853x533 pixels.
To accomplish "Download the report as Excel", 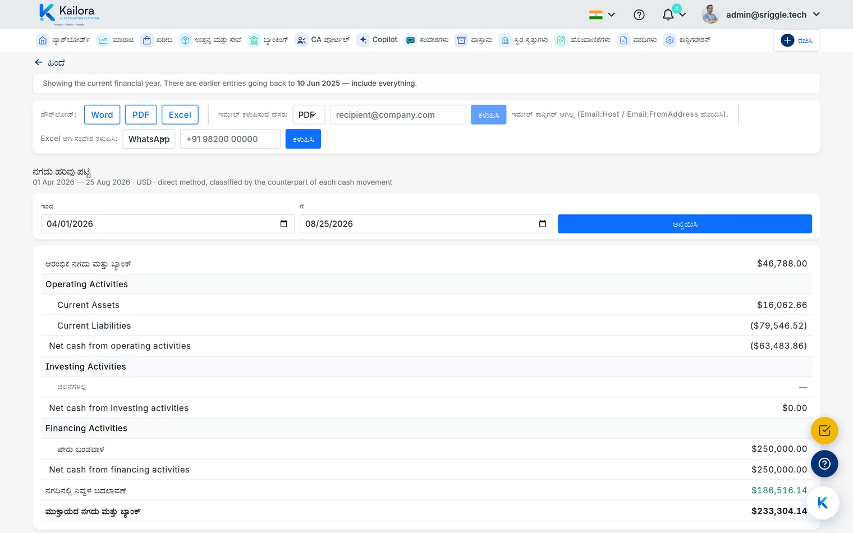I will click(180, 114).
